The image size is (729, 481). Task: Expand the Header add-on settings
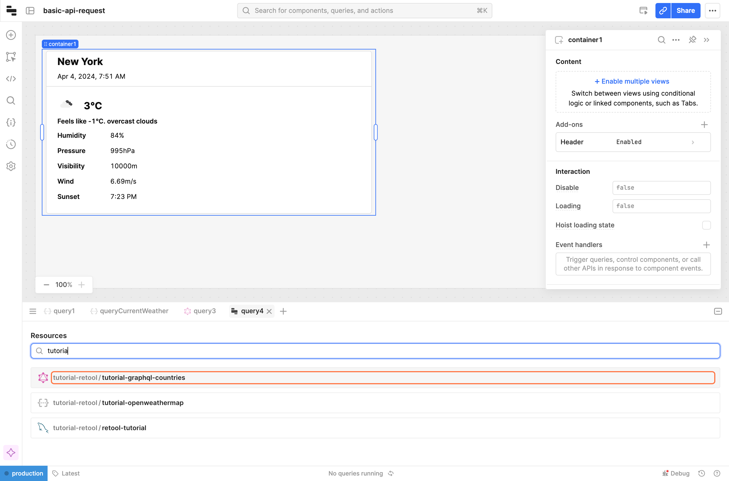633,142
